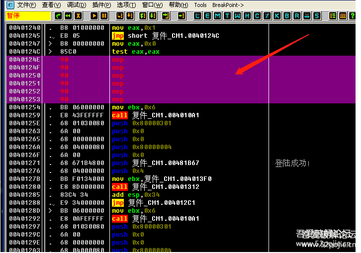Click the Restart program toolbar icon
Viewport: 361px width, 253px height.
68,16
